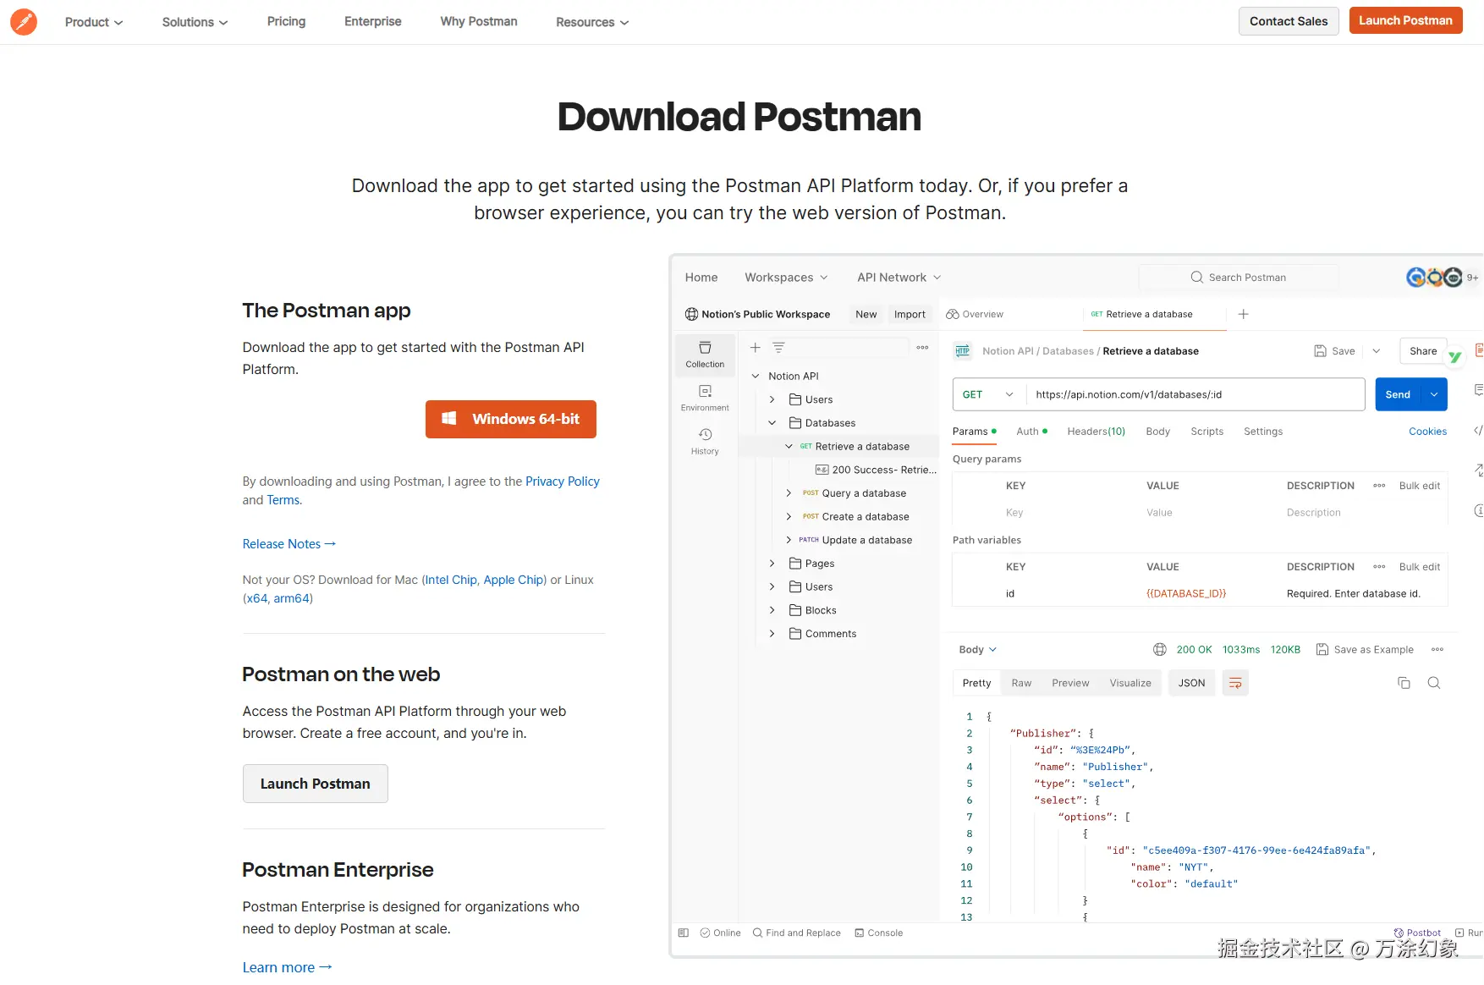Open the Environment sidebar panel
Viewport: 1484px width, 985px height.
(x=705, y=398)
